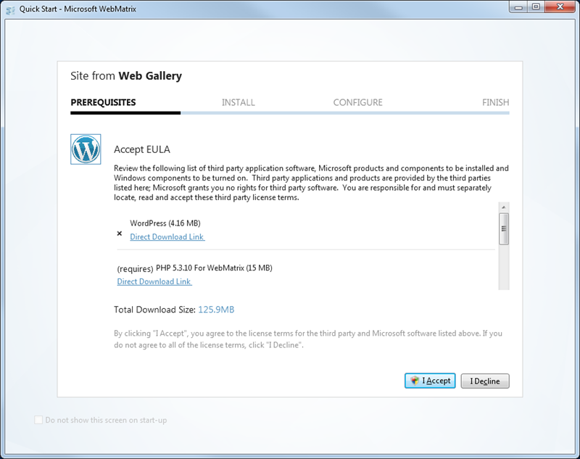
Task: Maximize the WebMatrix window
Action: pos(536,7)
